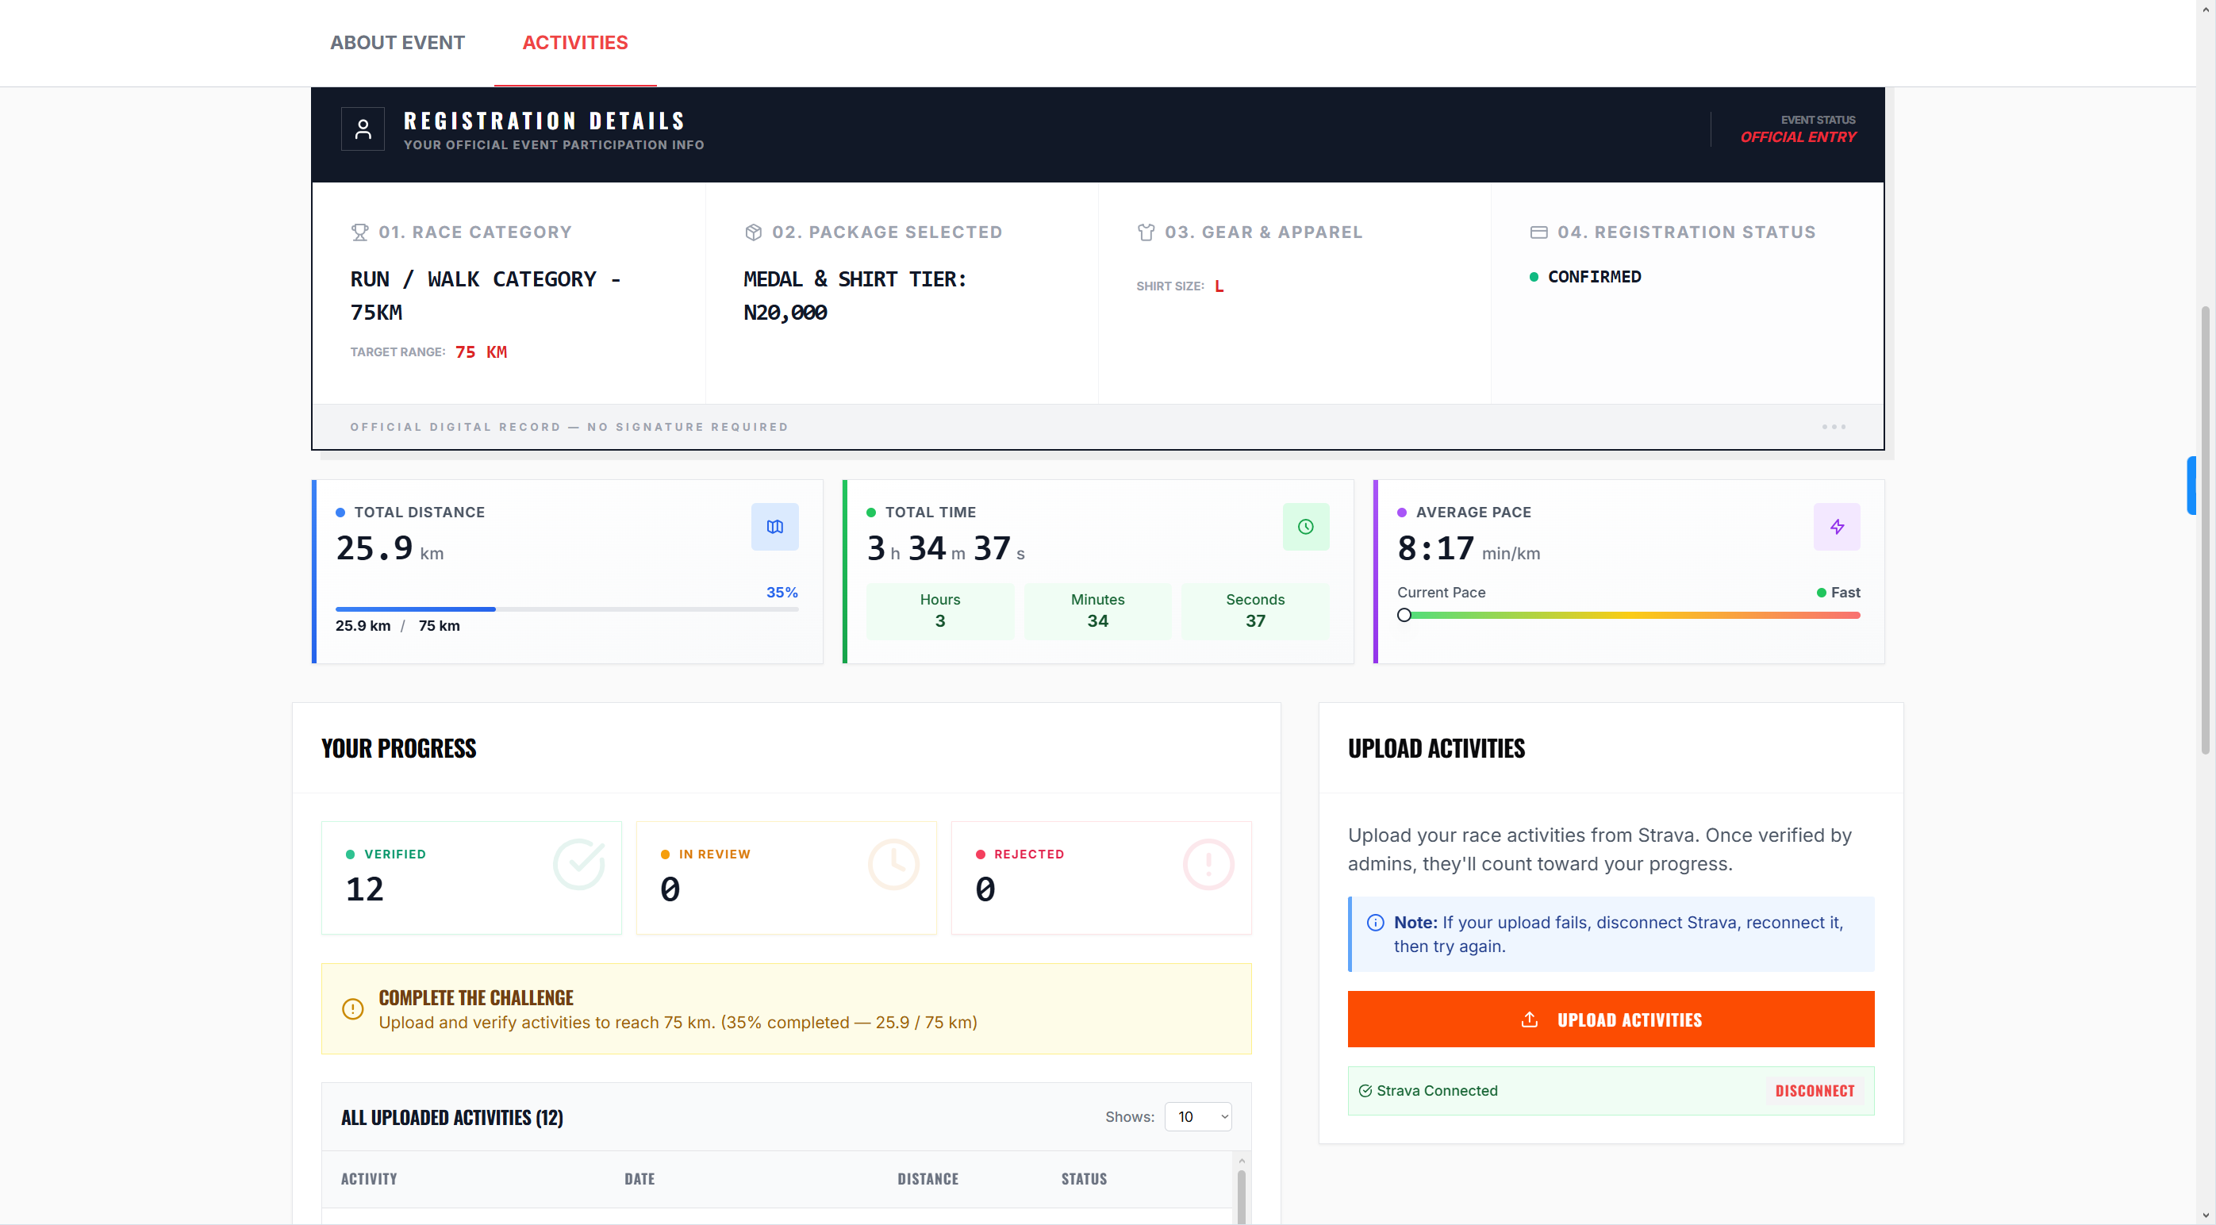
Task: Click the Minutes 34 tile
Action: coord(1097,611)
